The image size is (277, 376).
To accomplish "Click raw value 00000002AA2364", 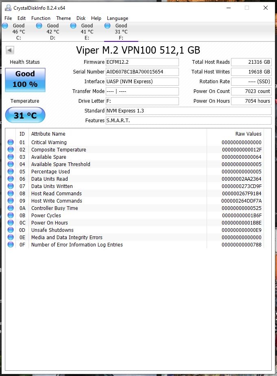I will [242, 179].
